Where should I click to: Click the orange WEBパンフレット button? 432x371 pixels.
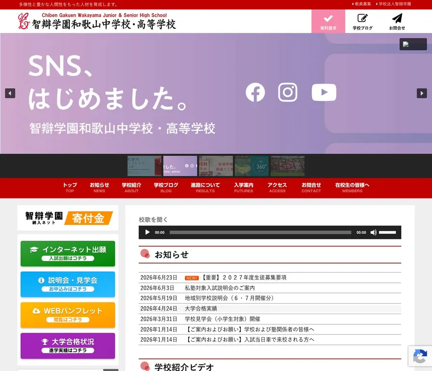pyautogui.click(x=68, y=315)
